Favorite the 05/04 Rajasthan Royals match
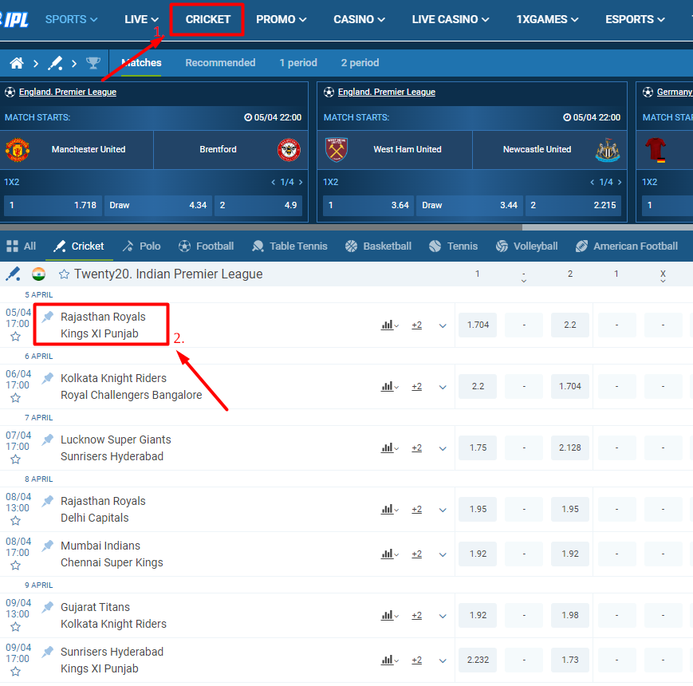The image size is (693, 686). click(x=15, y=337)
